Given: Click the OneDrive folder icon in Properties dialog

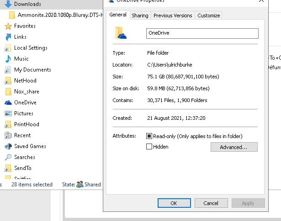Looking at the screenshot, I should pos(121,33).
